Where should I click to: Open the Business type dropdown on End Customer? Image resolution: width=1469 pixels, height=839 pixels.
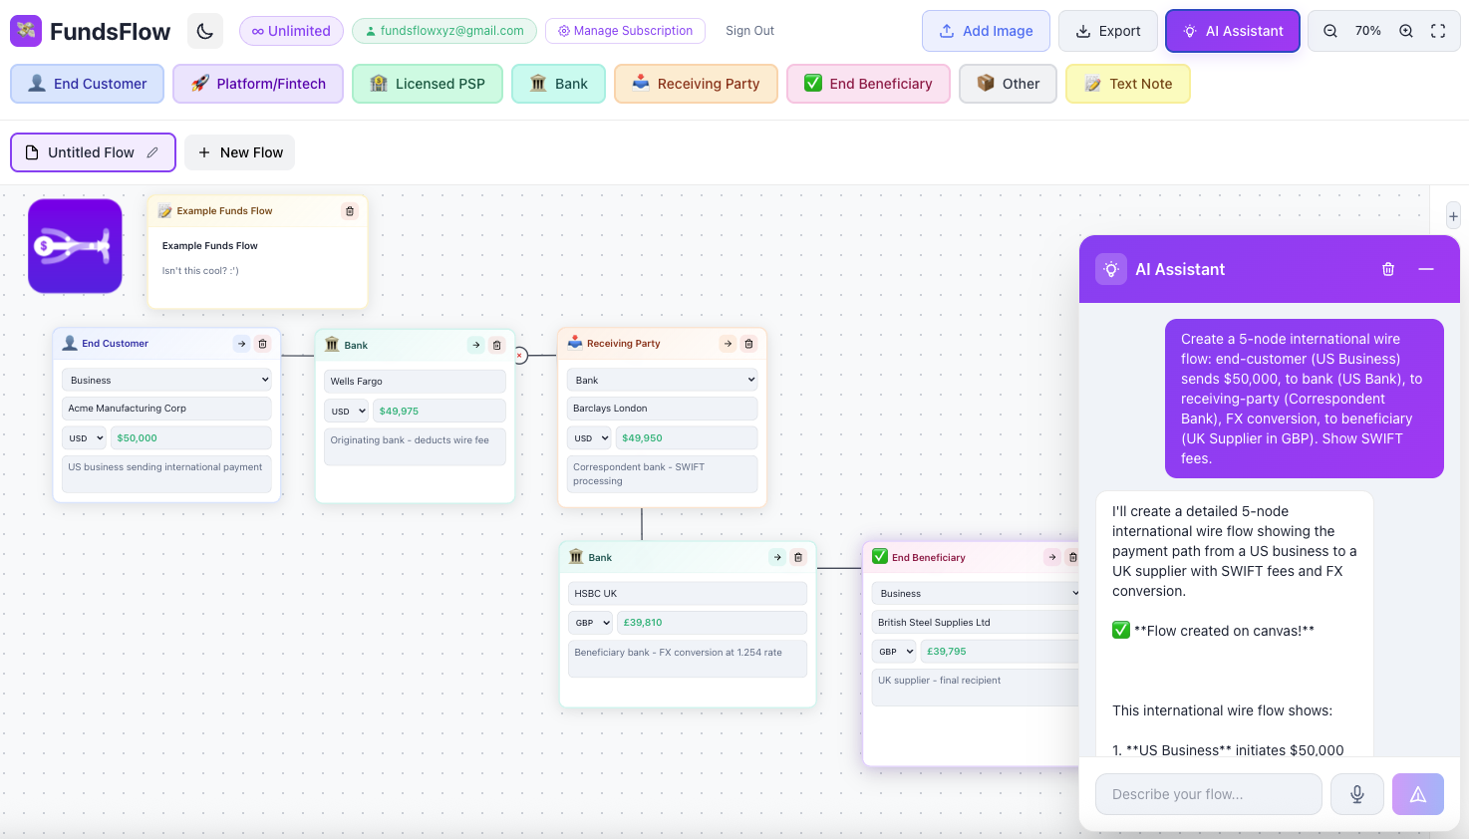(166, 380)
